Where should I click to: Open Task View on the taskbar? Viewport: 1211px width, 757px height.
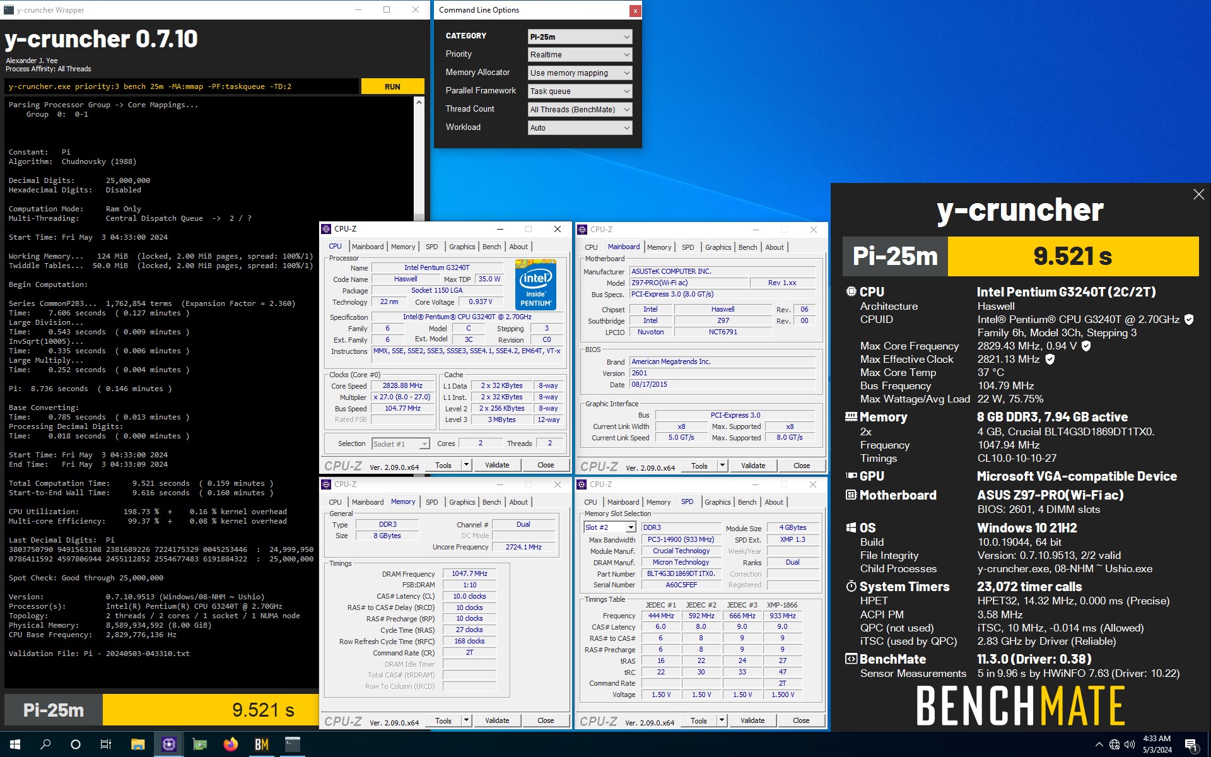point(106,744)
